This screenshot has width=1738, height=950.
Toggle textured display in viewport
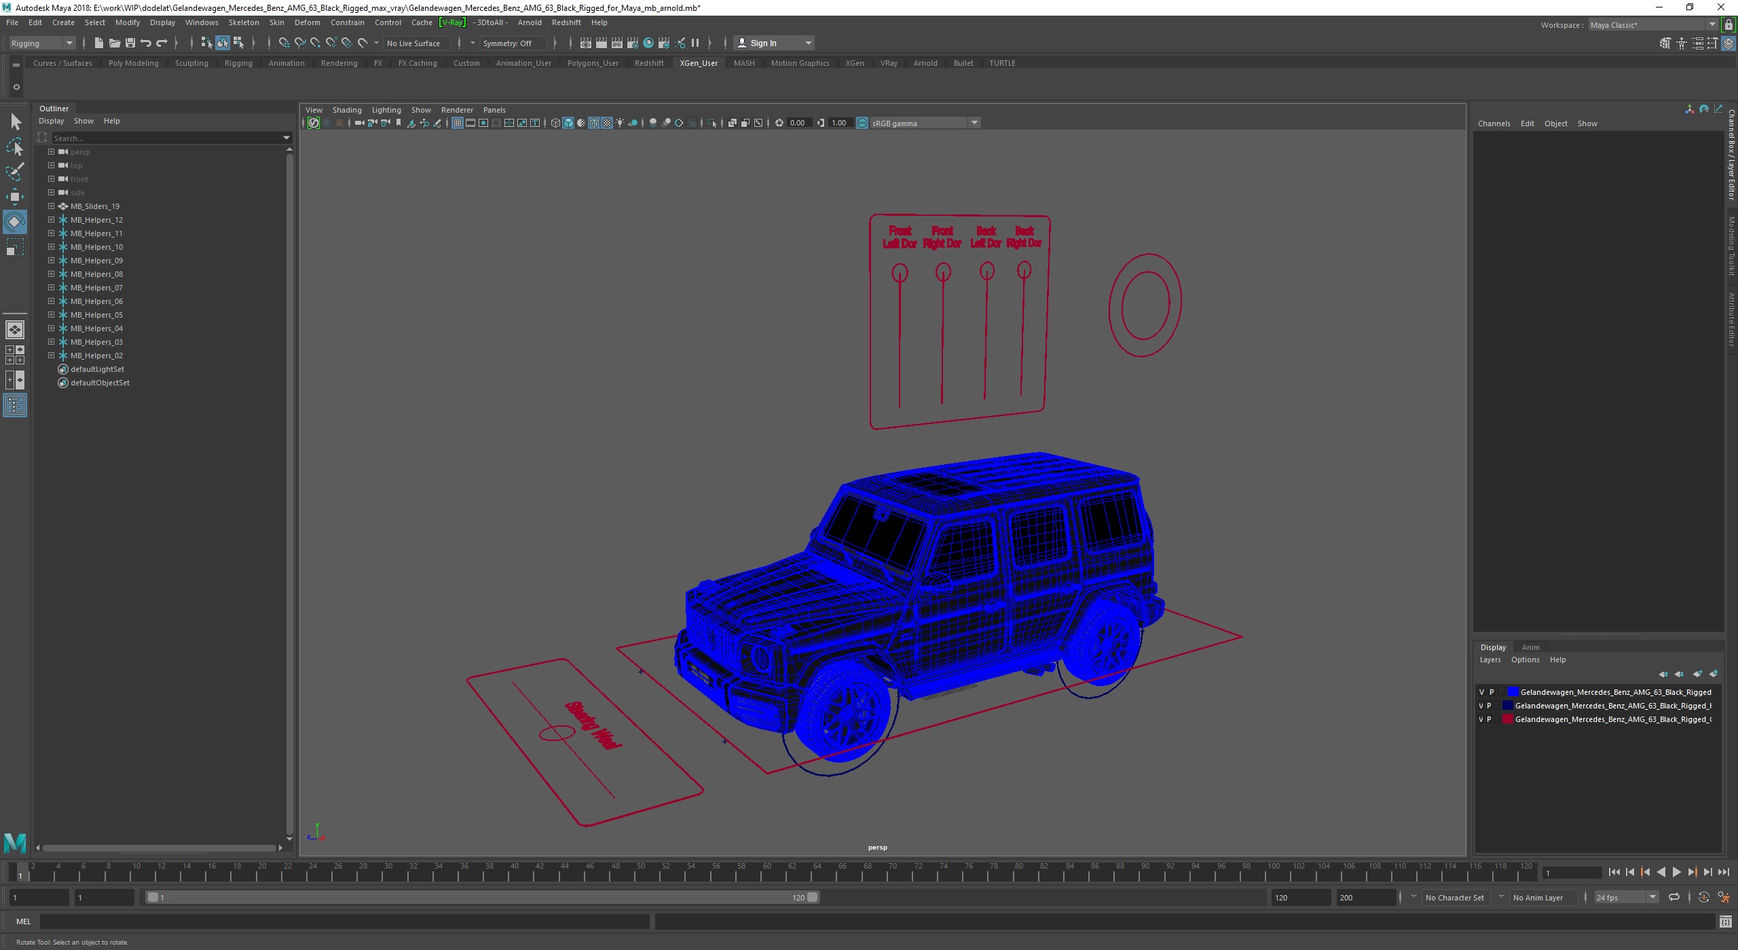click(607, 123)
